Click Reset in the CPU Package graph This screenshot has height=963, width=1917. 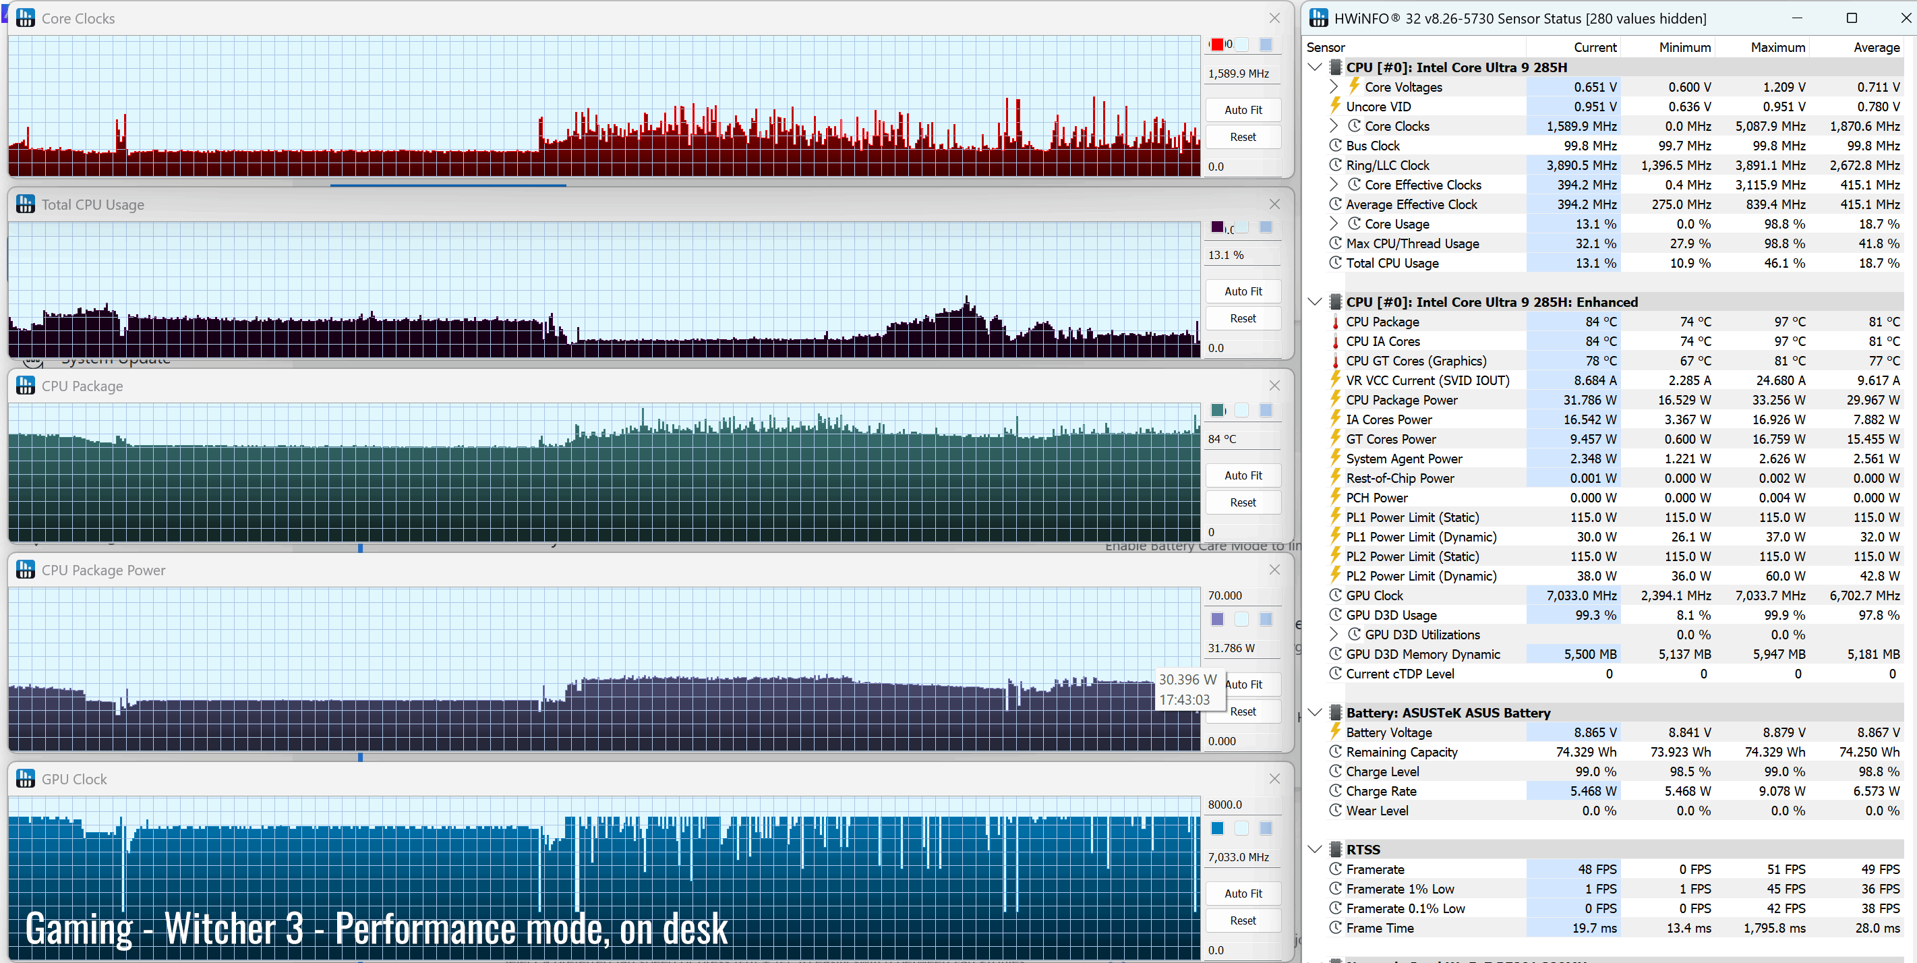click(x=1243, y=502)
